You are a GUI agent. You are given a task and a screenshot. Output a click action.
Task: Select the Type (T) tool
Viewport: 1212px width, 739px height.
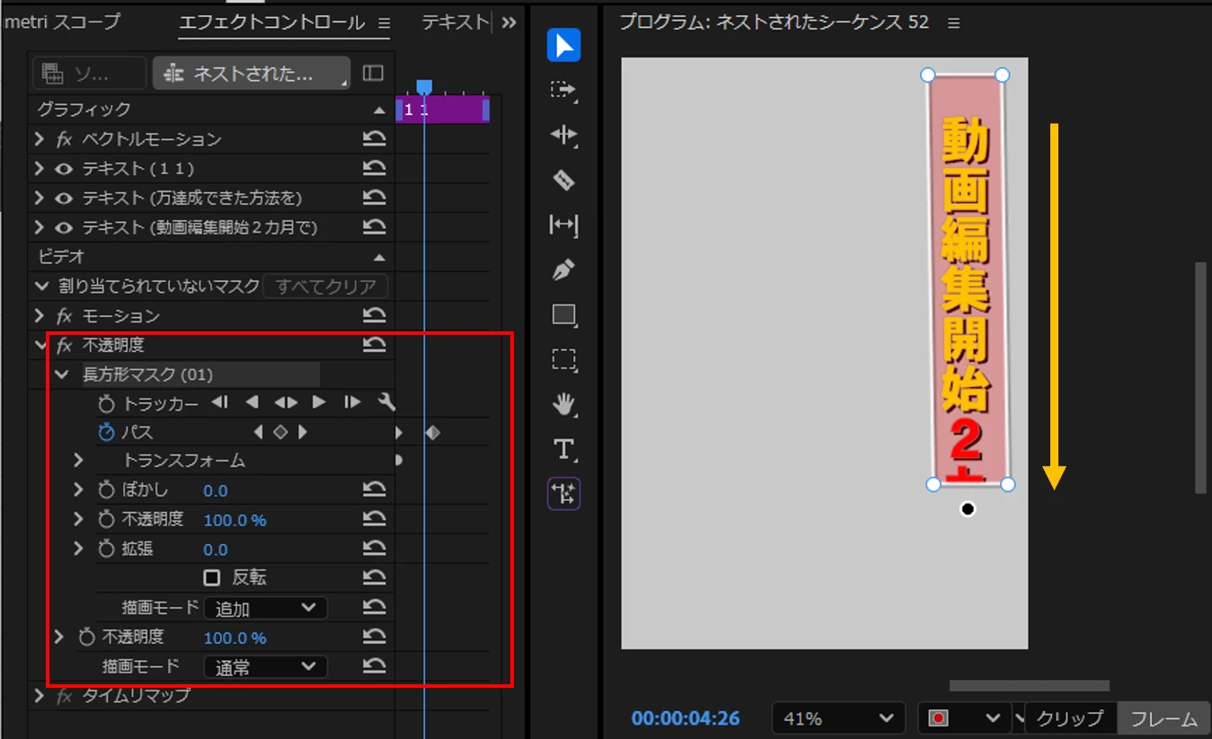[563, 449]
